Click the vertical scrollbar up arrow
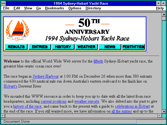 [x=164, y=15]
